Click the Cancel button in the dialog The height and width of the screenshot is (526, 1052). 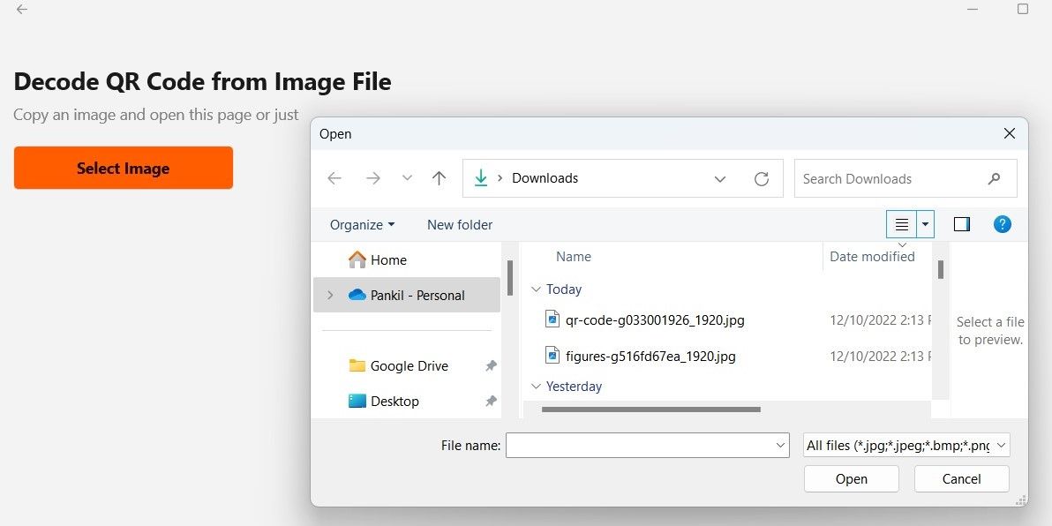coord(961,478)
